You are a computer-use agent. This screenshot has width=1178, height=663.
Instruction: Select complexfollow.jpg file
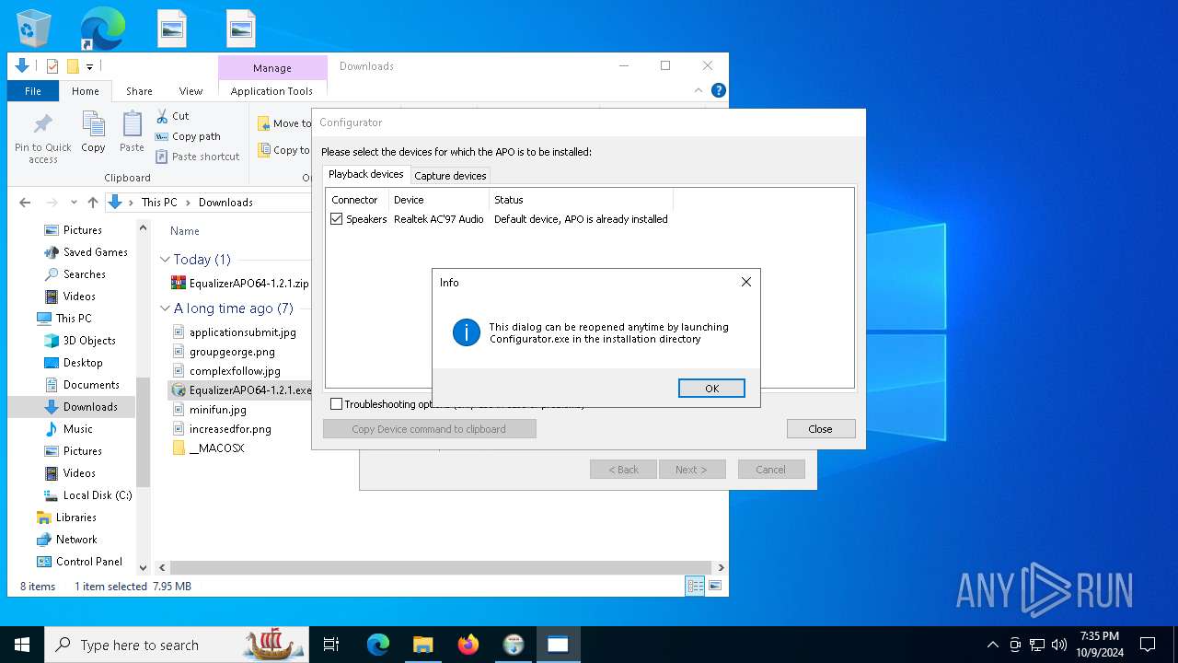click(x=226, y=371)
